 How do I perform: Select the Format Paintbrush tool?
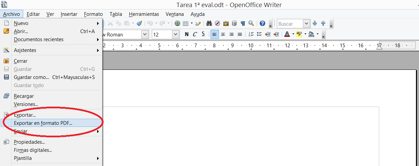(139, 24)
